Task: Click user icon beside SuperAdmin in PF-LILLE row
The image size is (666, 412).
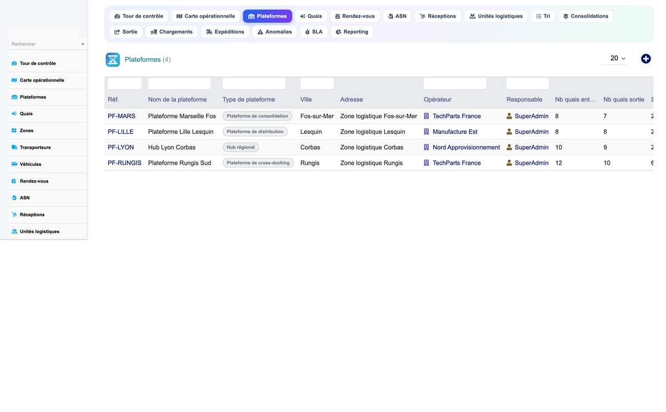Action: [x=509, y=132]
